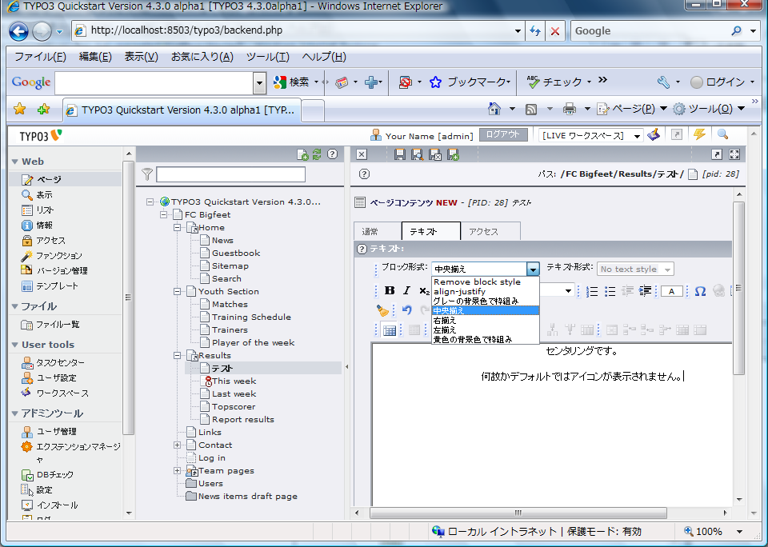Click the ログアウト logout button

coord(503,134)
